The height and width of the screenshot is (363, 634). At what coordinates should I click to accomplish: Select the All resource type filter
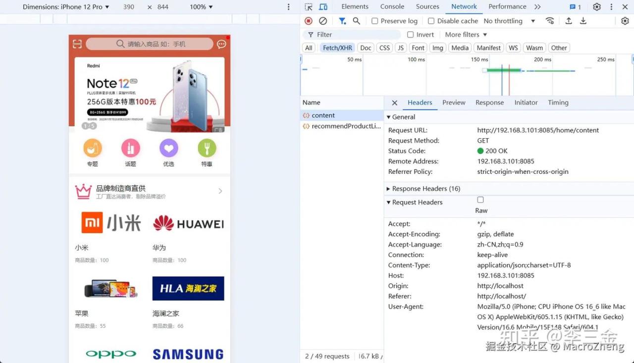pos(309,48)
